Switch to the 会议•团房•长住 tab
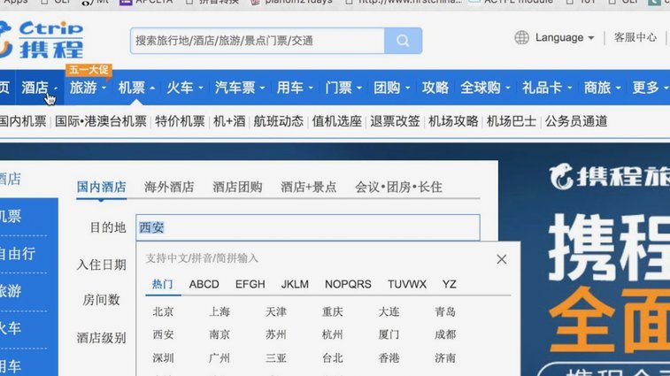This screenshot has width=670, height=376. [398, 188]
